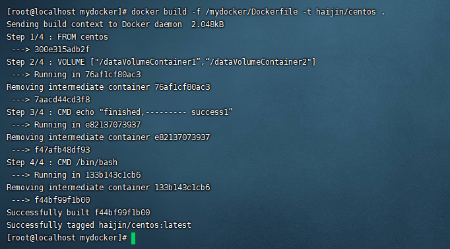Click the haijin/centos tag argument
This screenshot has height=249, width=450.
[346, 12]
